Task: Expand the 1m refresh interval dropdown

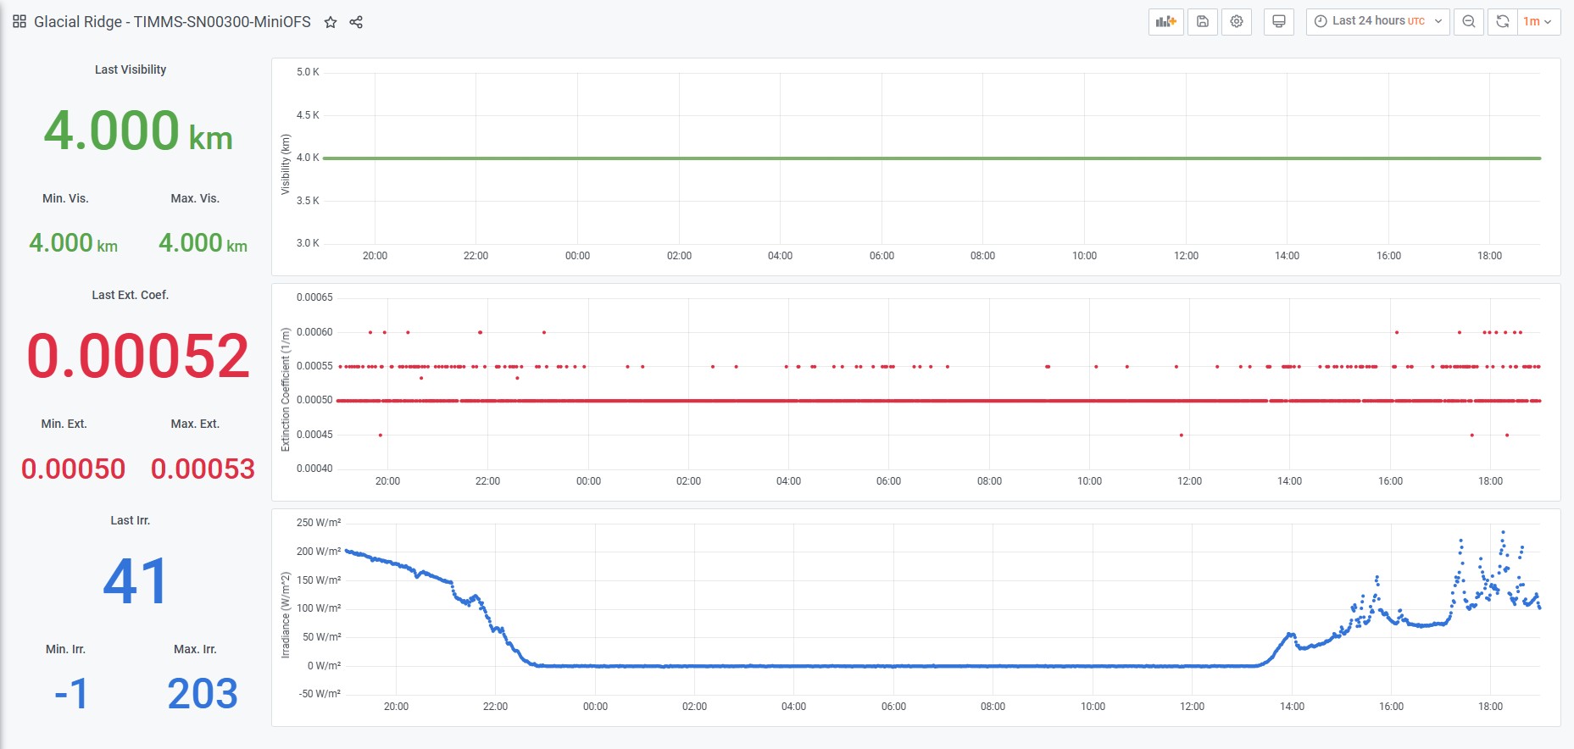Action: (x=1538, y=22)
